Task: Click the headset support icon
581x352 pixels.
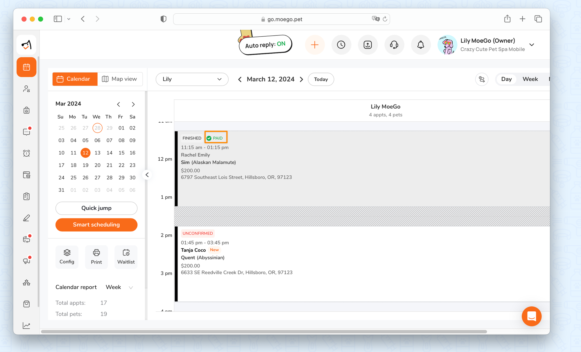Action: pyautogui.click(x=394, y=45)
